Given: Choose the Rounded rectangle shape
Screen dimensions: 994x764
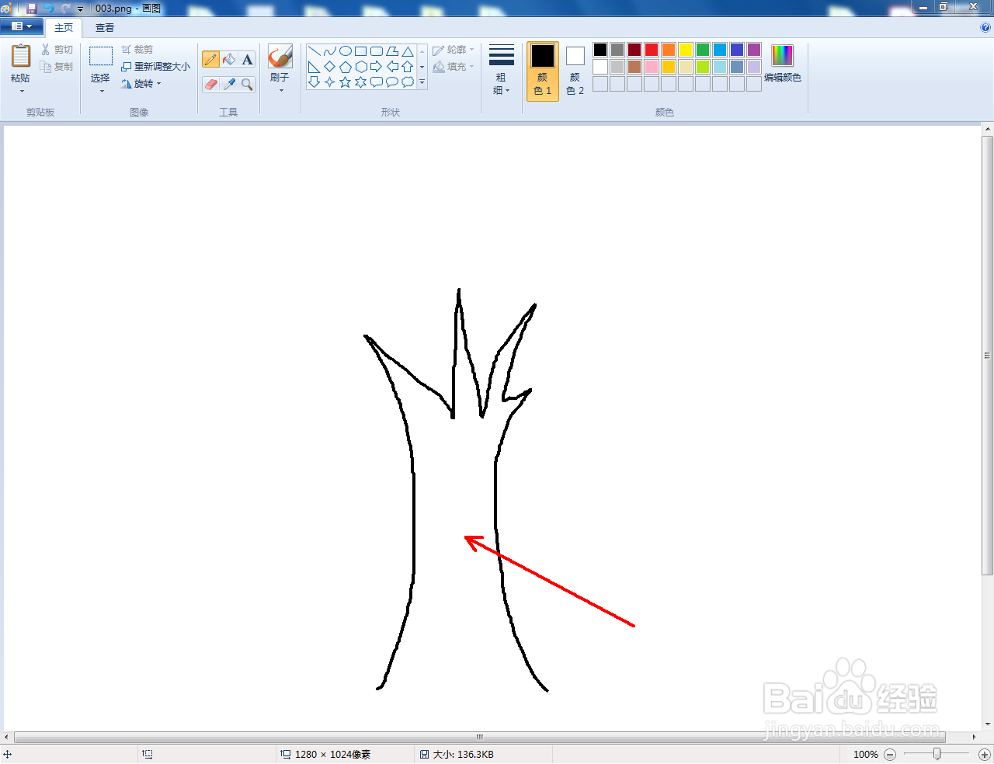Looking at the screenshot, I should click(x=377, y=51).
